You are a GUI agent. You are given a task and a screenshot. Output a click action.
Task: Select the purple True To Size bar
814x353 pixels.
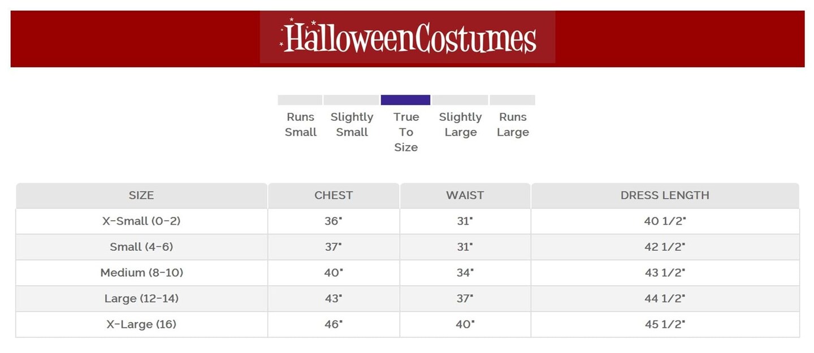pos(405,100)
